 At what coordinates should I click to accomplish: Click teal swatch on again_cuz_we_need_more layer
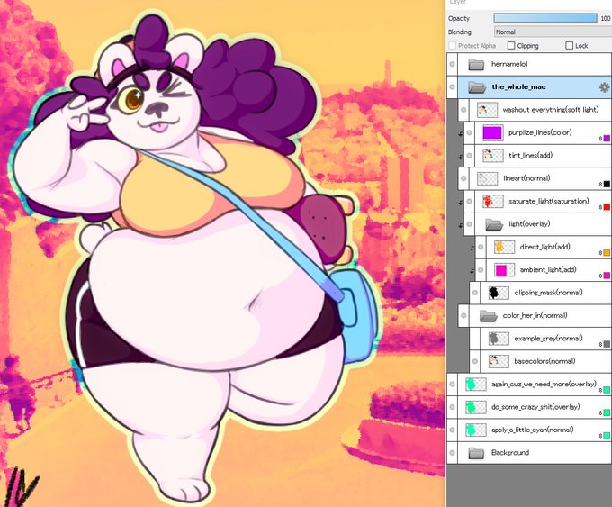click(607, 390)
